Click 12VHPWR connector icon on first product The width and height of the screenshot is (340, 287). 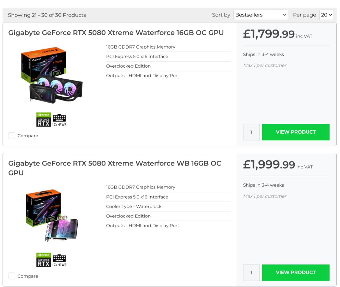pyautogui.click(x=59, y=120)
